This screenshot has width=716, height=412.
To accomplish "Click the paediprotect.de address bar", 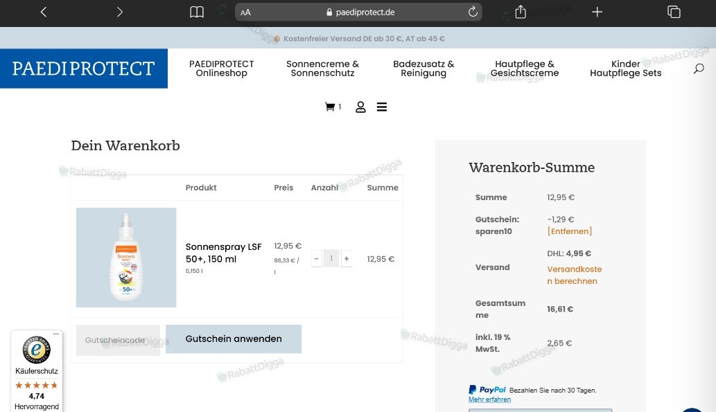I will 358,12.
